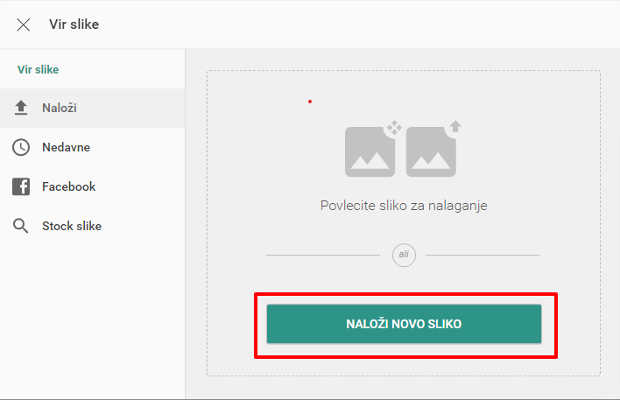Image resolution: width=620 pixels, height=400 pixels.
Task: Click the Facebook logo icon
Action: (x=21, y=186)
